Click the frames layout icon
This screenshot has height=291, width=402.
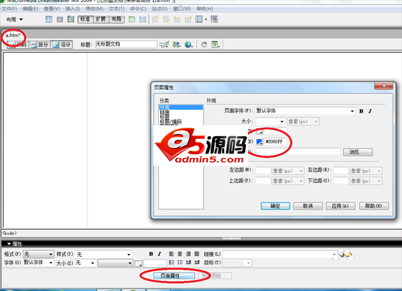point(199,19)
